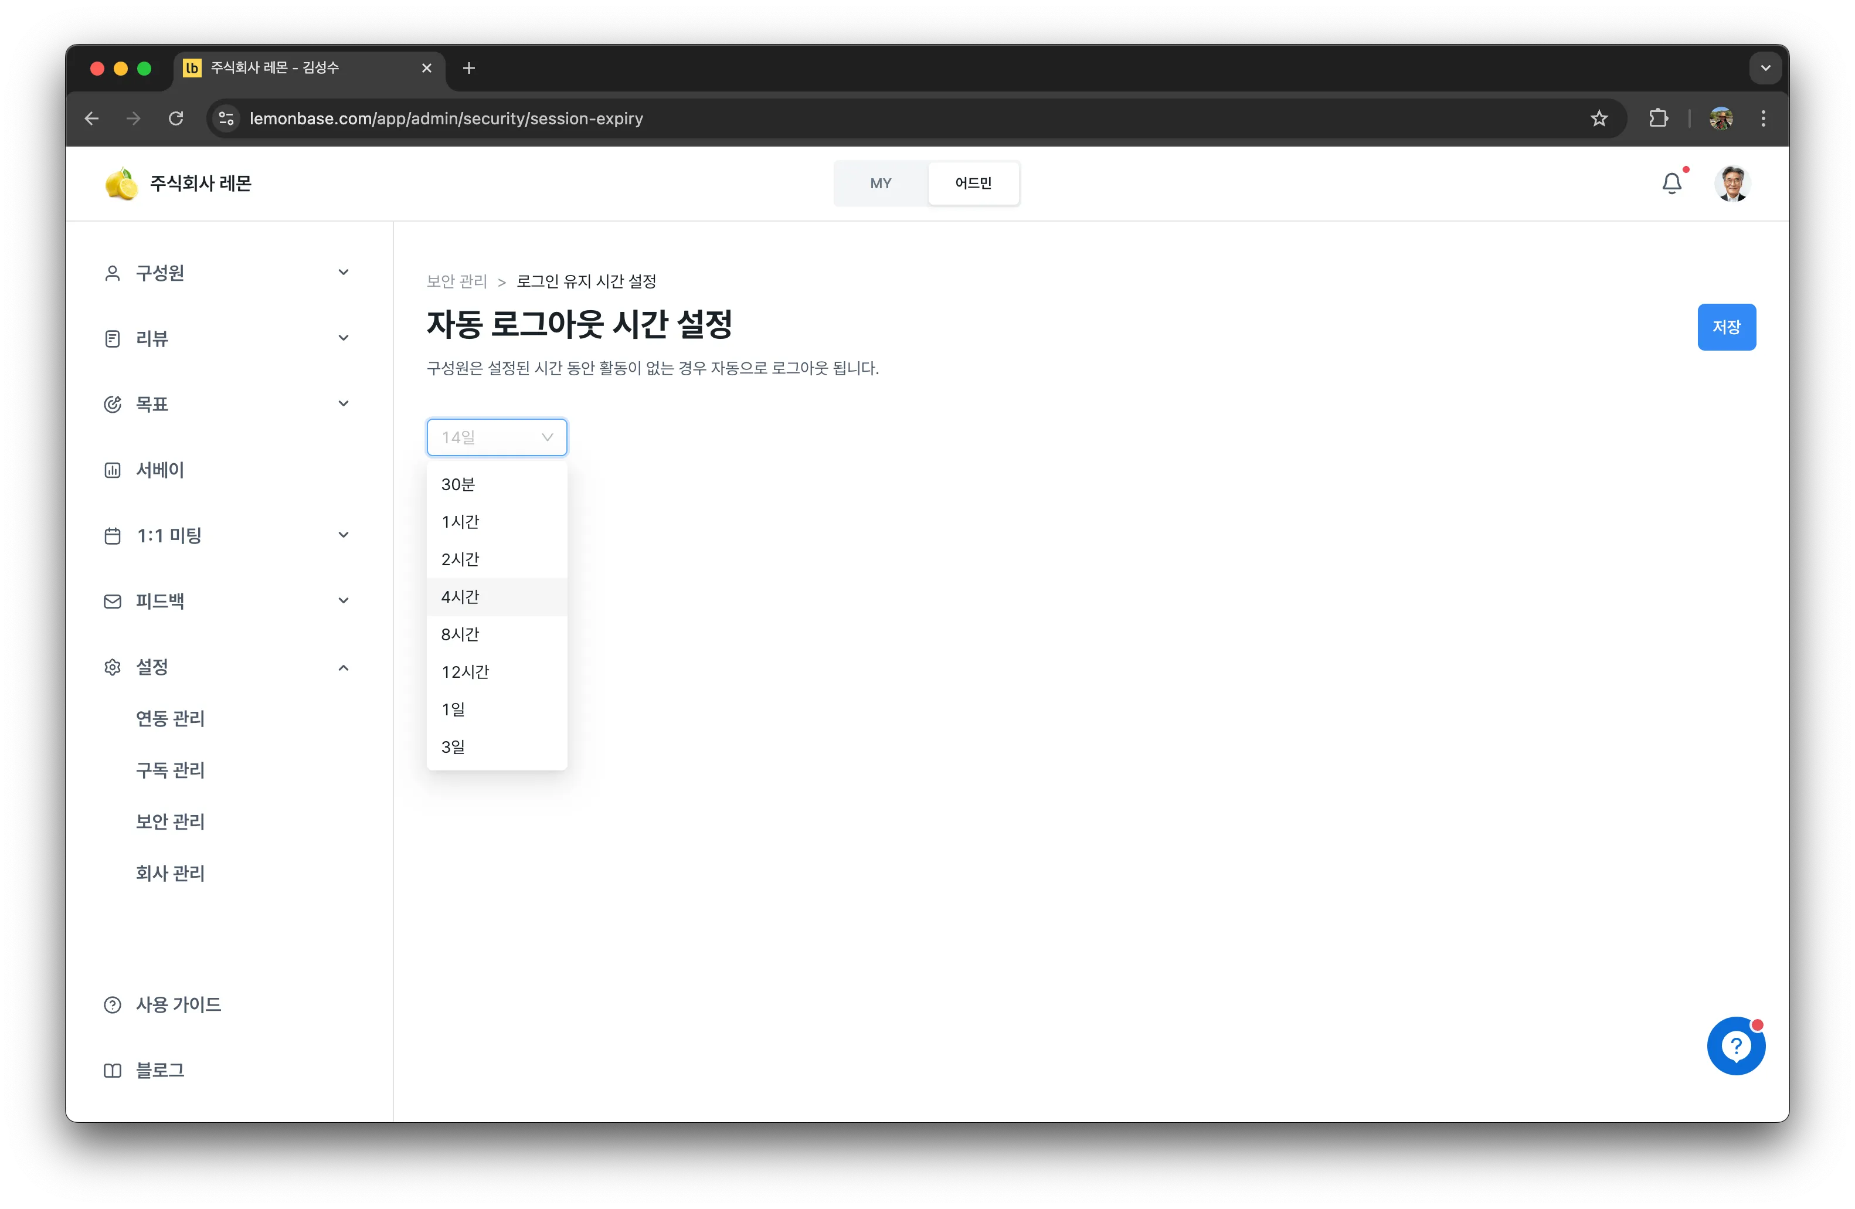
Task: Close the 14일 logout time dropdown
Action: coord(497,437)
